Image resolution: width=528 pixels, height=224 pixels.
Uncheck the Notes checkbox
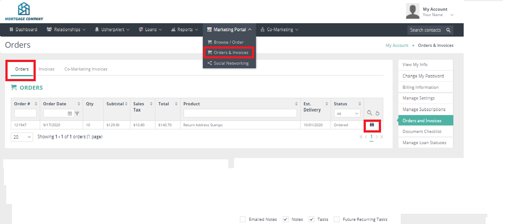click(x=285, y=219)
